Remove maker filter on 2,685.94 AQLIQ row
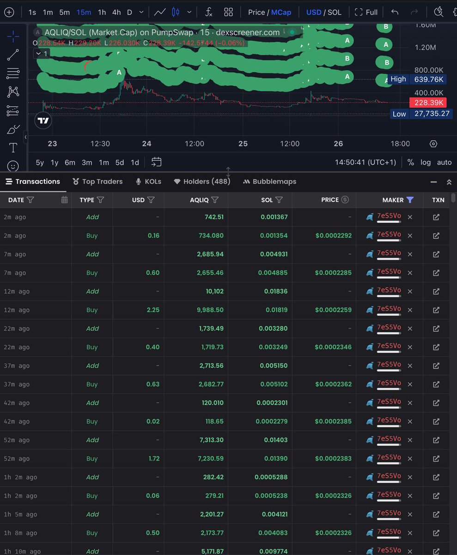This screenshot has width=457, height=555. pyautogui.click(x=410, y=254)
